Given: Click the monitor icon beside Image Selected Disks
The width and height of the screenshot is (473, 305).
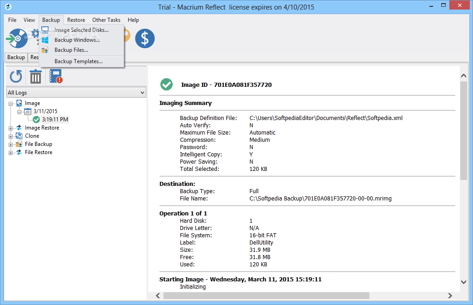Looking at the screenshot, I should [45, 30].
